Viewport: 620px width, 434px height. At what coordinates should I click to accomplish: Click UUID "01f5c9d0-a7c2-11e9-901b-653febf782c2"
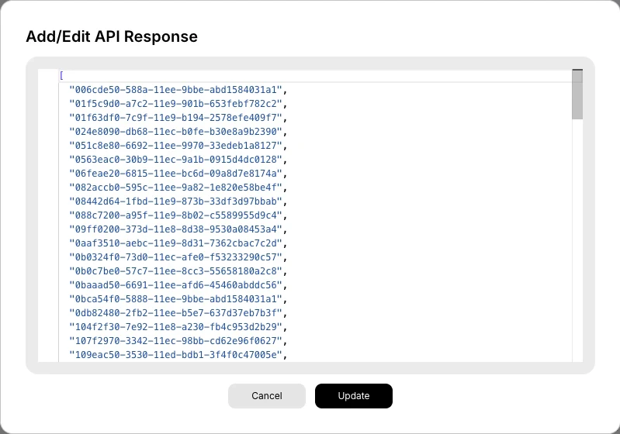pos(175,104)
